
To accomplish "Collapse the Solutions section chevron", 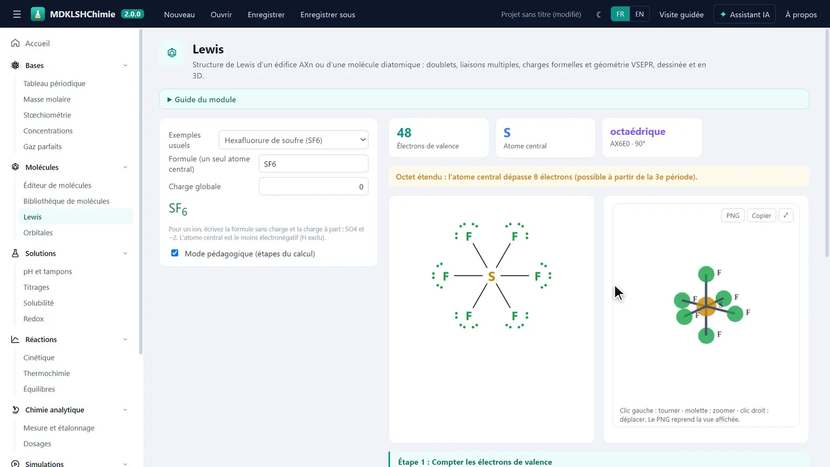I will tap(125, 253).
